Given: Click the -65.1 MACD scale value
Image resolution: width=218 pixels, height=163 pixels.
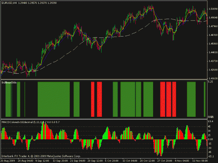Looking at the screenshot, I should 211,156.
